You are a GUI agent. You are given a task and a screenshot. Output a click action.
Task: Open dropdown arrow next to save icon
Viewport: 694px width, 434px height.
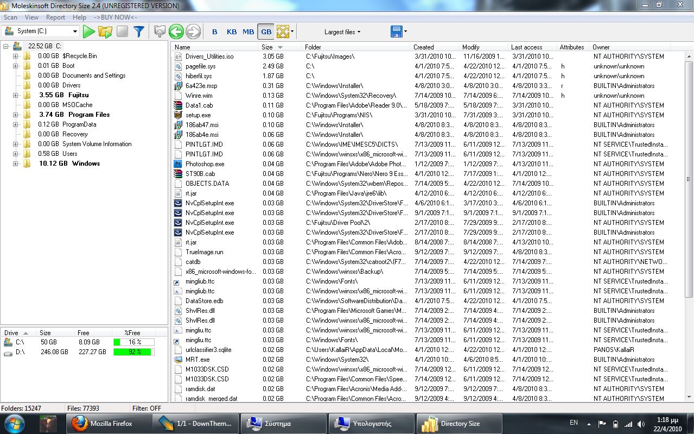(x=405, y=32)
